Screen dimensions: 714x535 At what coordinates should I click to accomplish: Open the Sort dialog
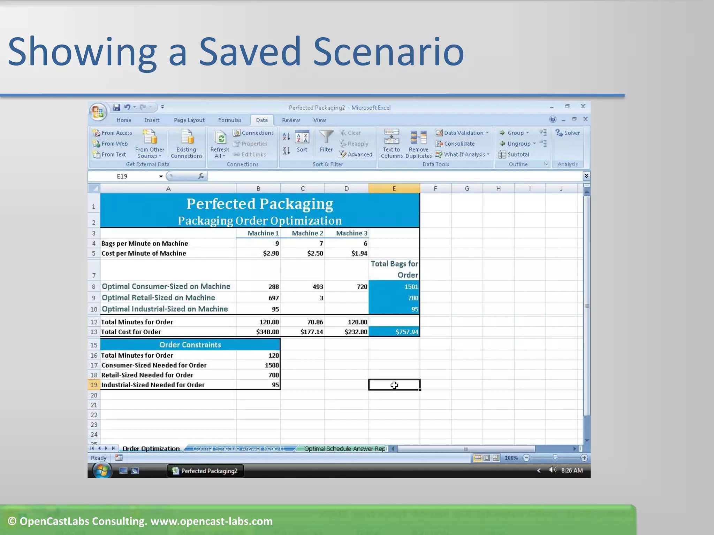302,142
